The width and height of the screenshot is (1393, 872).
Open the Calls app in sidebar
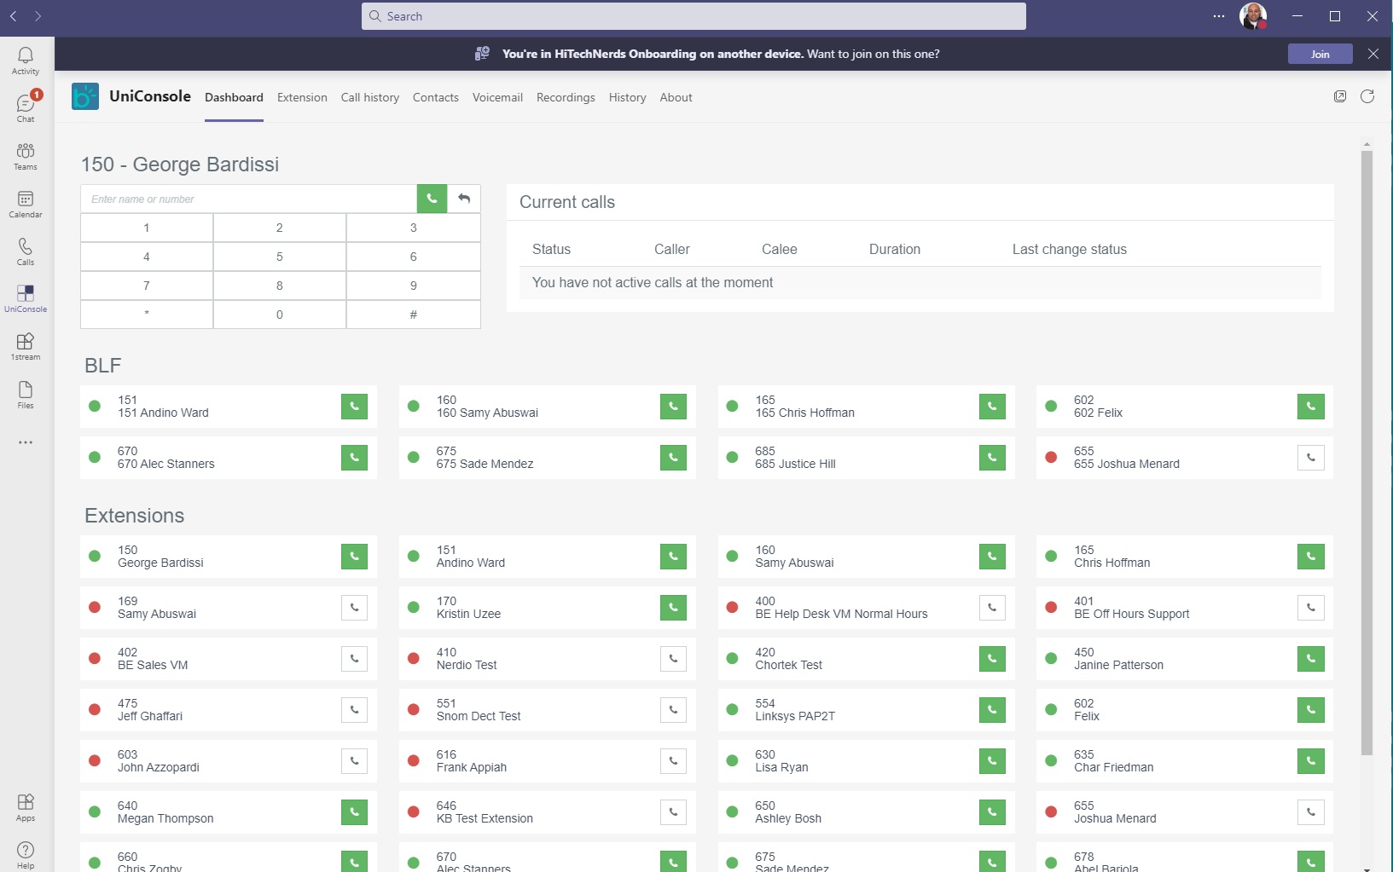tap(26, 251)
